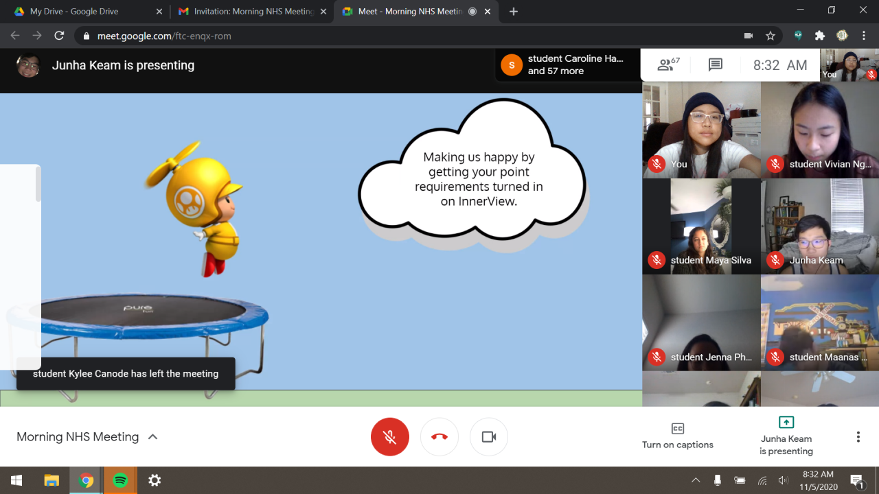Hang up with the red phone button
The image size is (879, 494).
439,437
